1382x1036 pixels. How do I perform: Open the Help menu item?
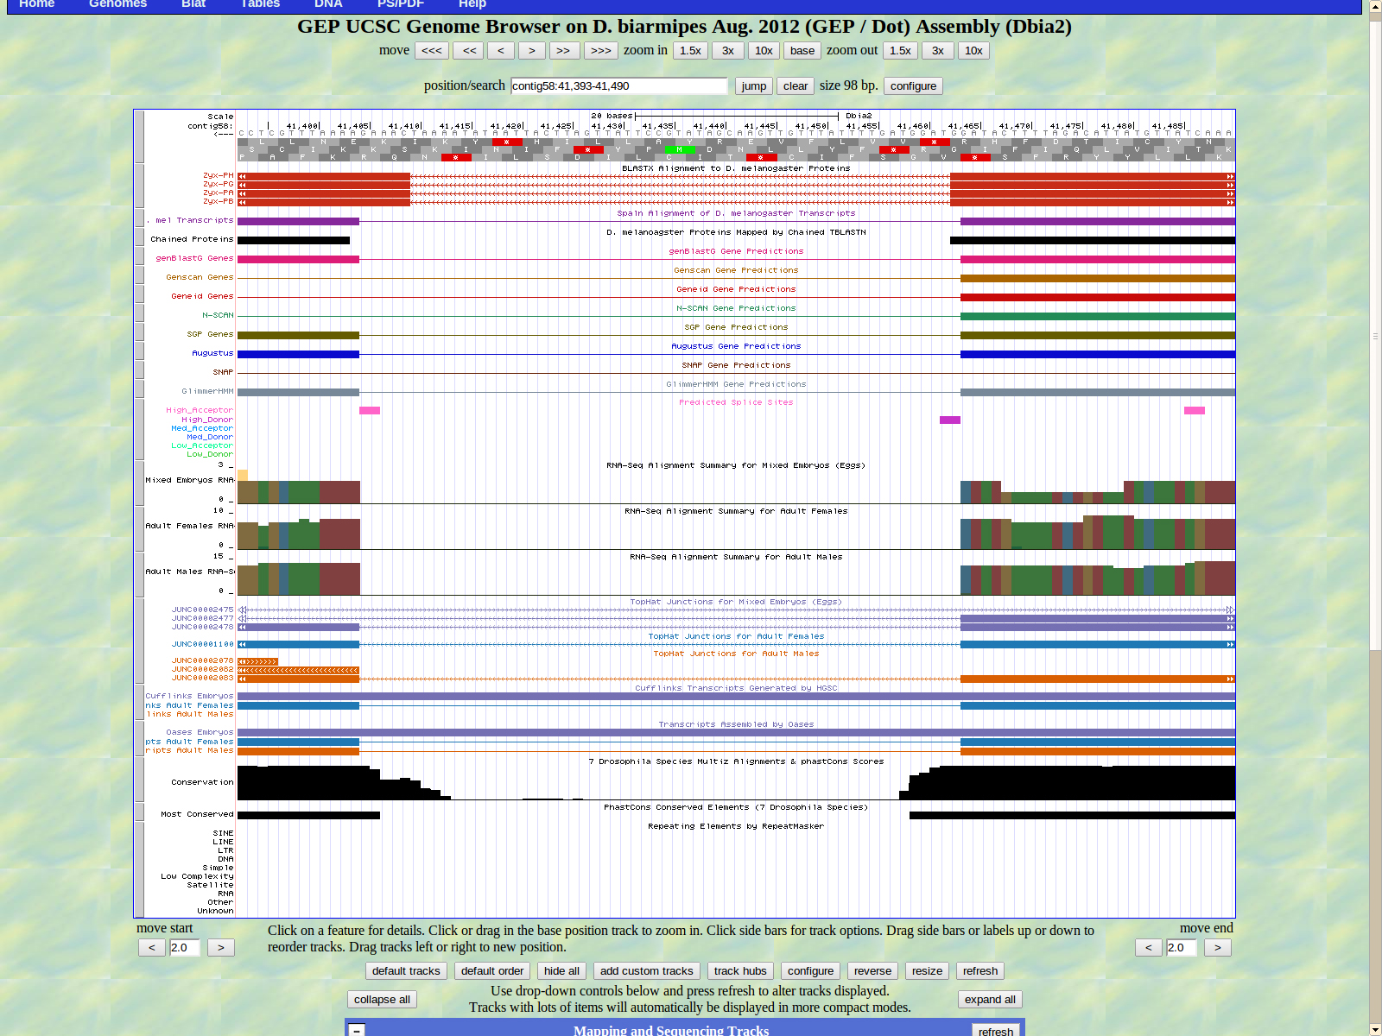(472, 3)
